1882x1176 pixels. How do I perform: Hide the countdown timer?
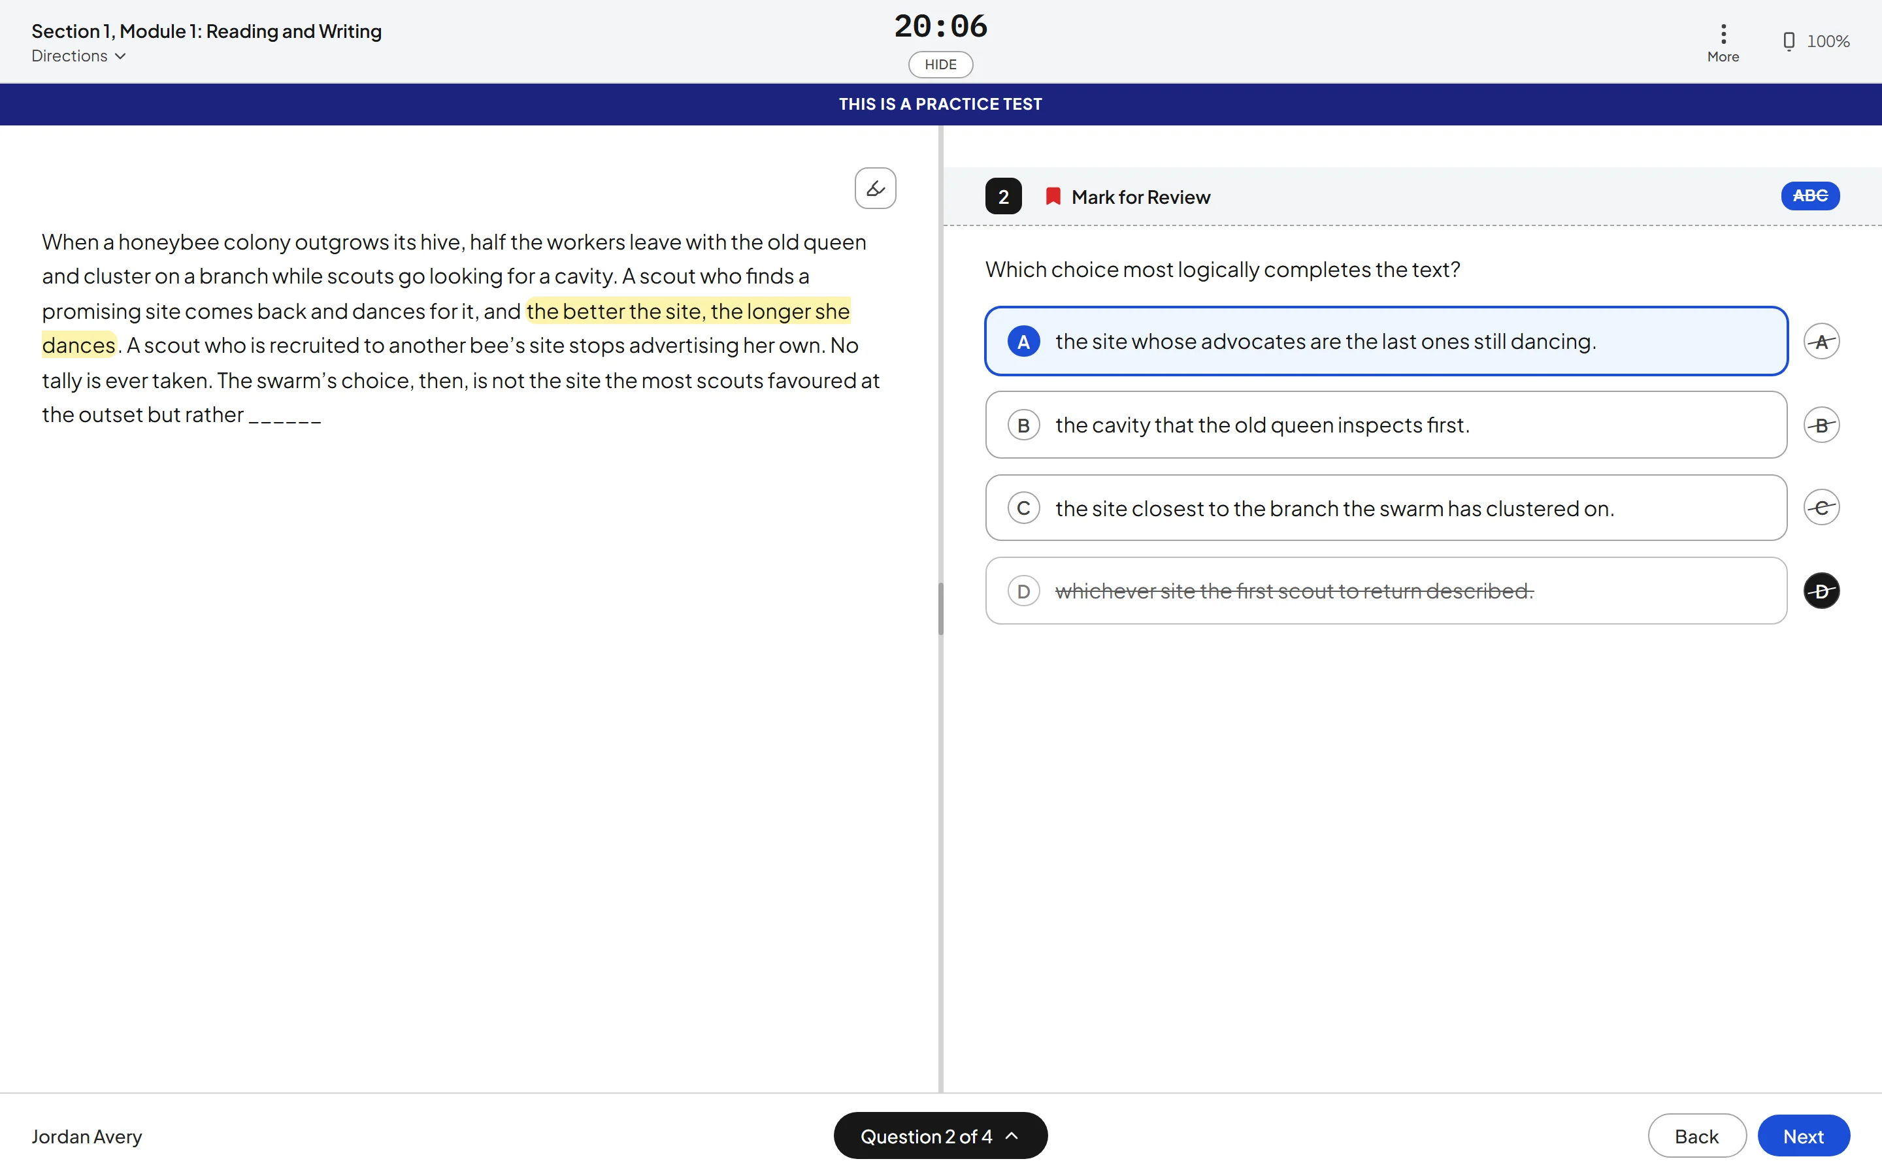coord(940,65)
